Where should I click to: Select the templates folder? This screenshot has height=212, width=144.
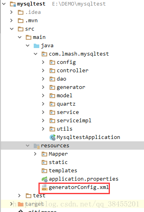tap(63, 171)
